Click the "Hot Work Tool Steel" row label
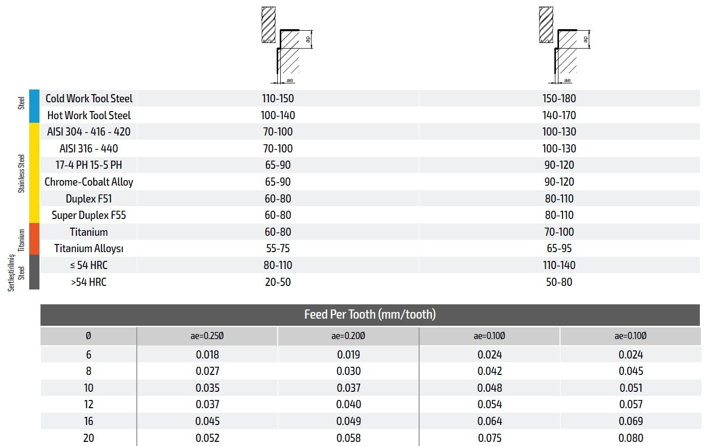The image size is (705, 446). (89, 115)
